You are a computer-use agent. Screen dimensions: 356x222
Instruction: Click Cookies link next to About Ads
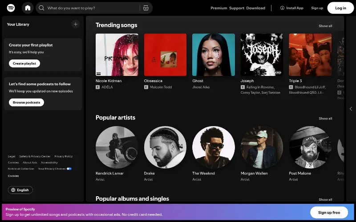pyautogui.click(x=13, y=163)
